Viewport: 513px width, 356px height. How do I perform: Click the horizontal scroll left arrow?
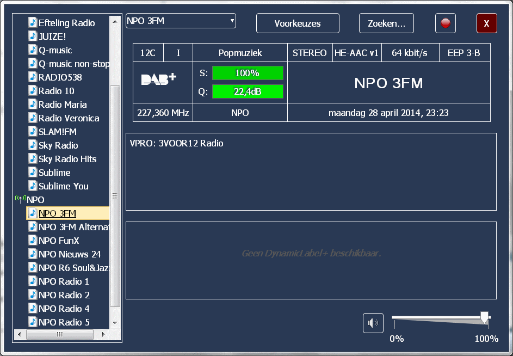point(19,334)
